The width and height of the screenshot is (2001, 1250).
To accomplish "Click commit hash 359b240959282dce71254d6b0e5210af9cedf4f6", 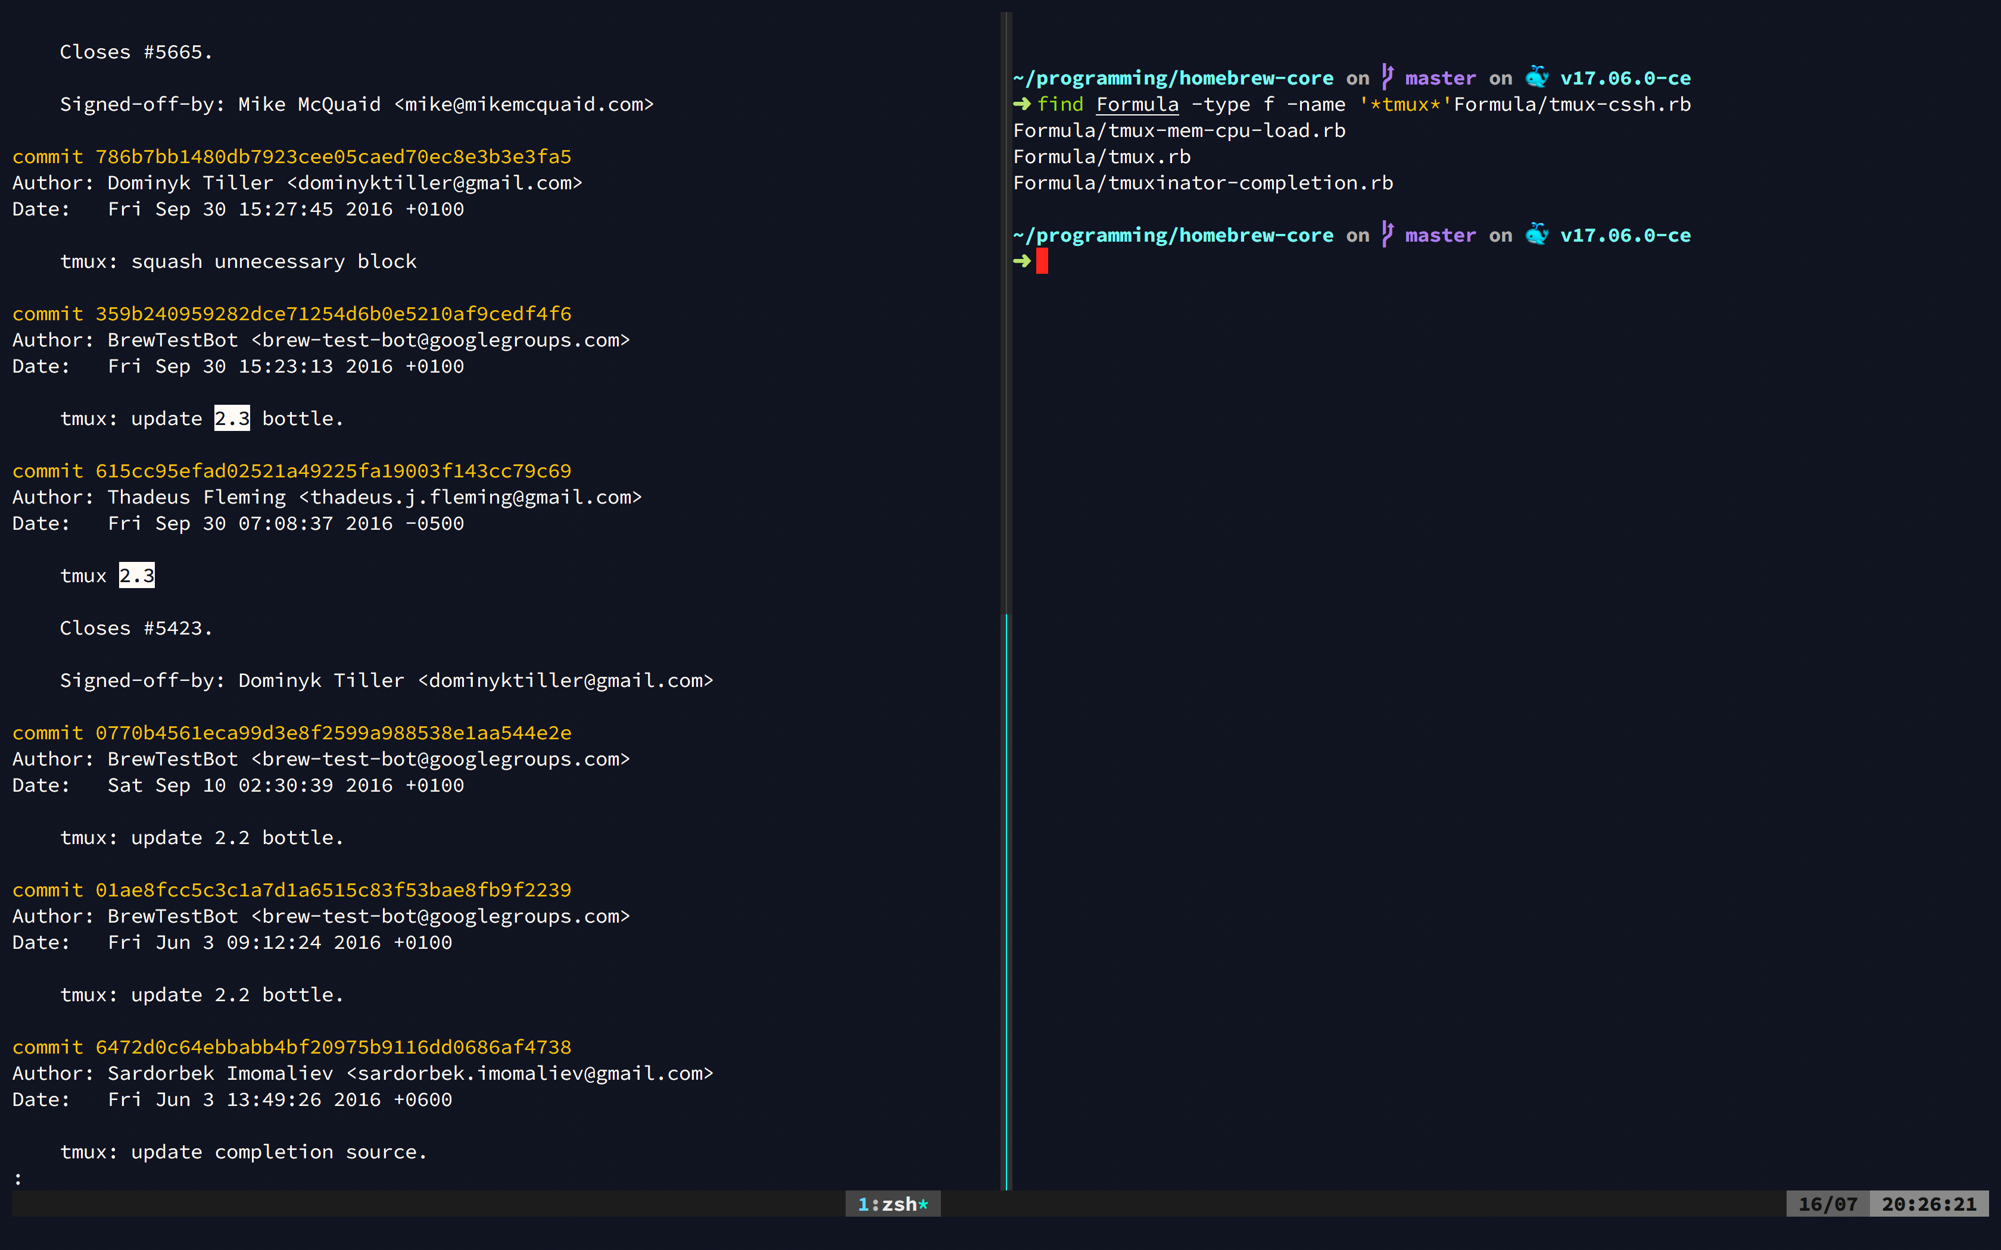I will (x=333, y=313).
